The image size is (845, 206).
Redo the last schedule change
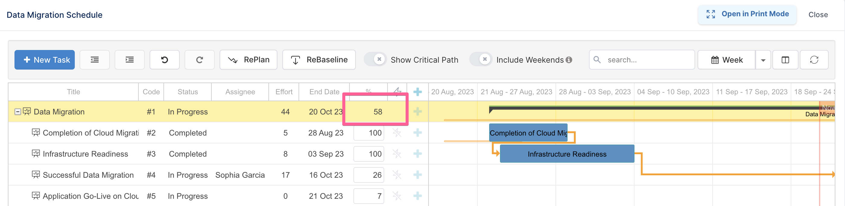[x=199, y=60]
